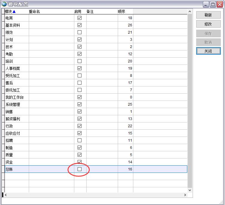Click the 重命名 column header
225x205 pixels.
point(34,11)
